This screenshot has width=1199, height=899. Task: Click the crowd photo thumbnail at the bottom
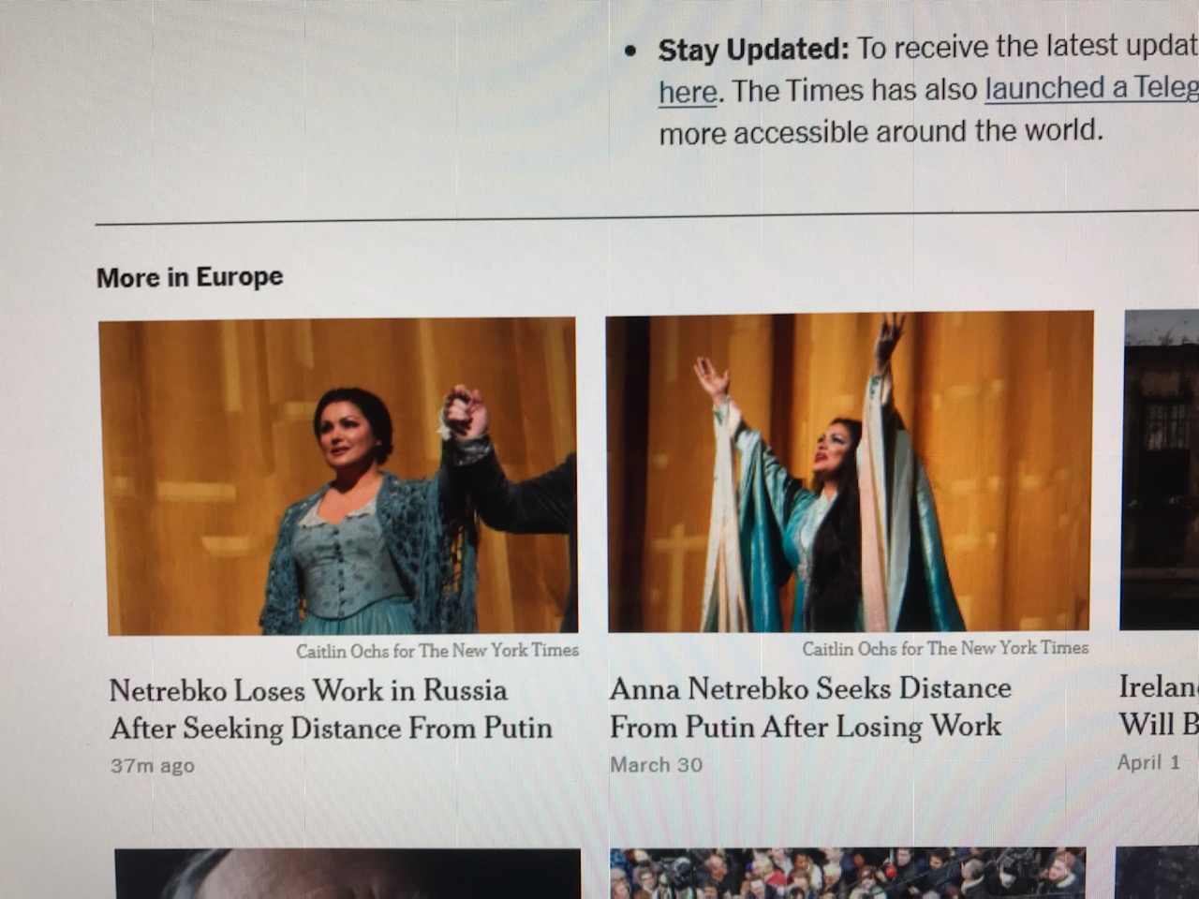pyautogui.click(x=848, y=873)
